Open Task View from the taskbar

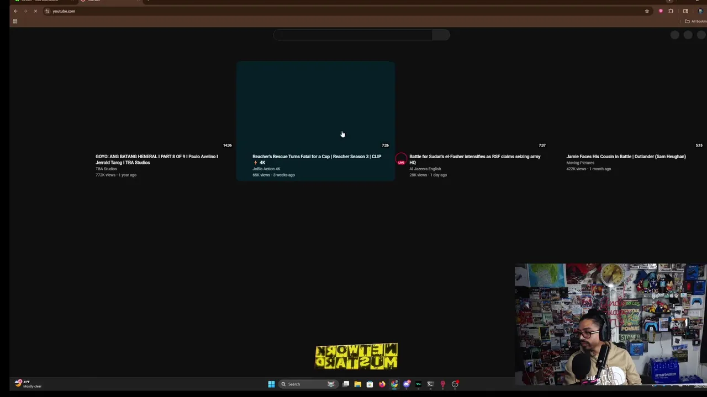[x=346, y=384]
